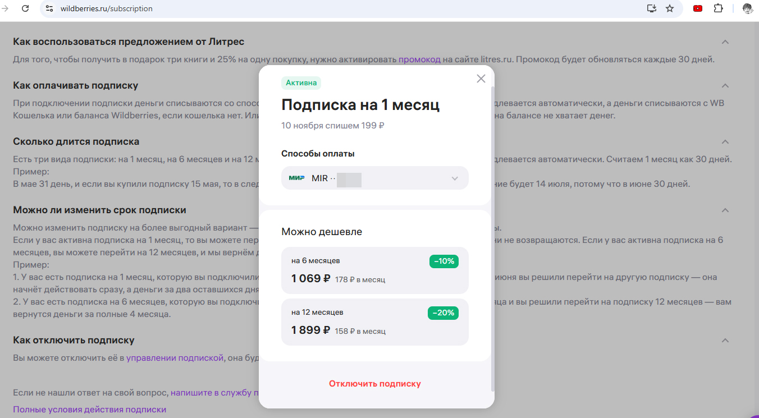
Task: Select the 6-month plan for 1 069 ₽
Action: (374, 270)
